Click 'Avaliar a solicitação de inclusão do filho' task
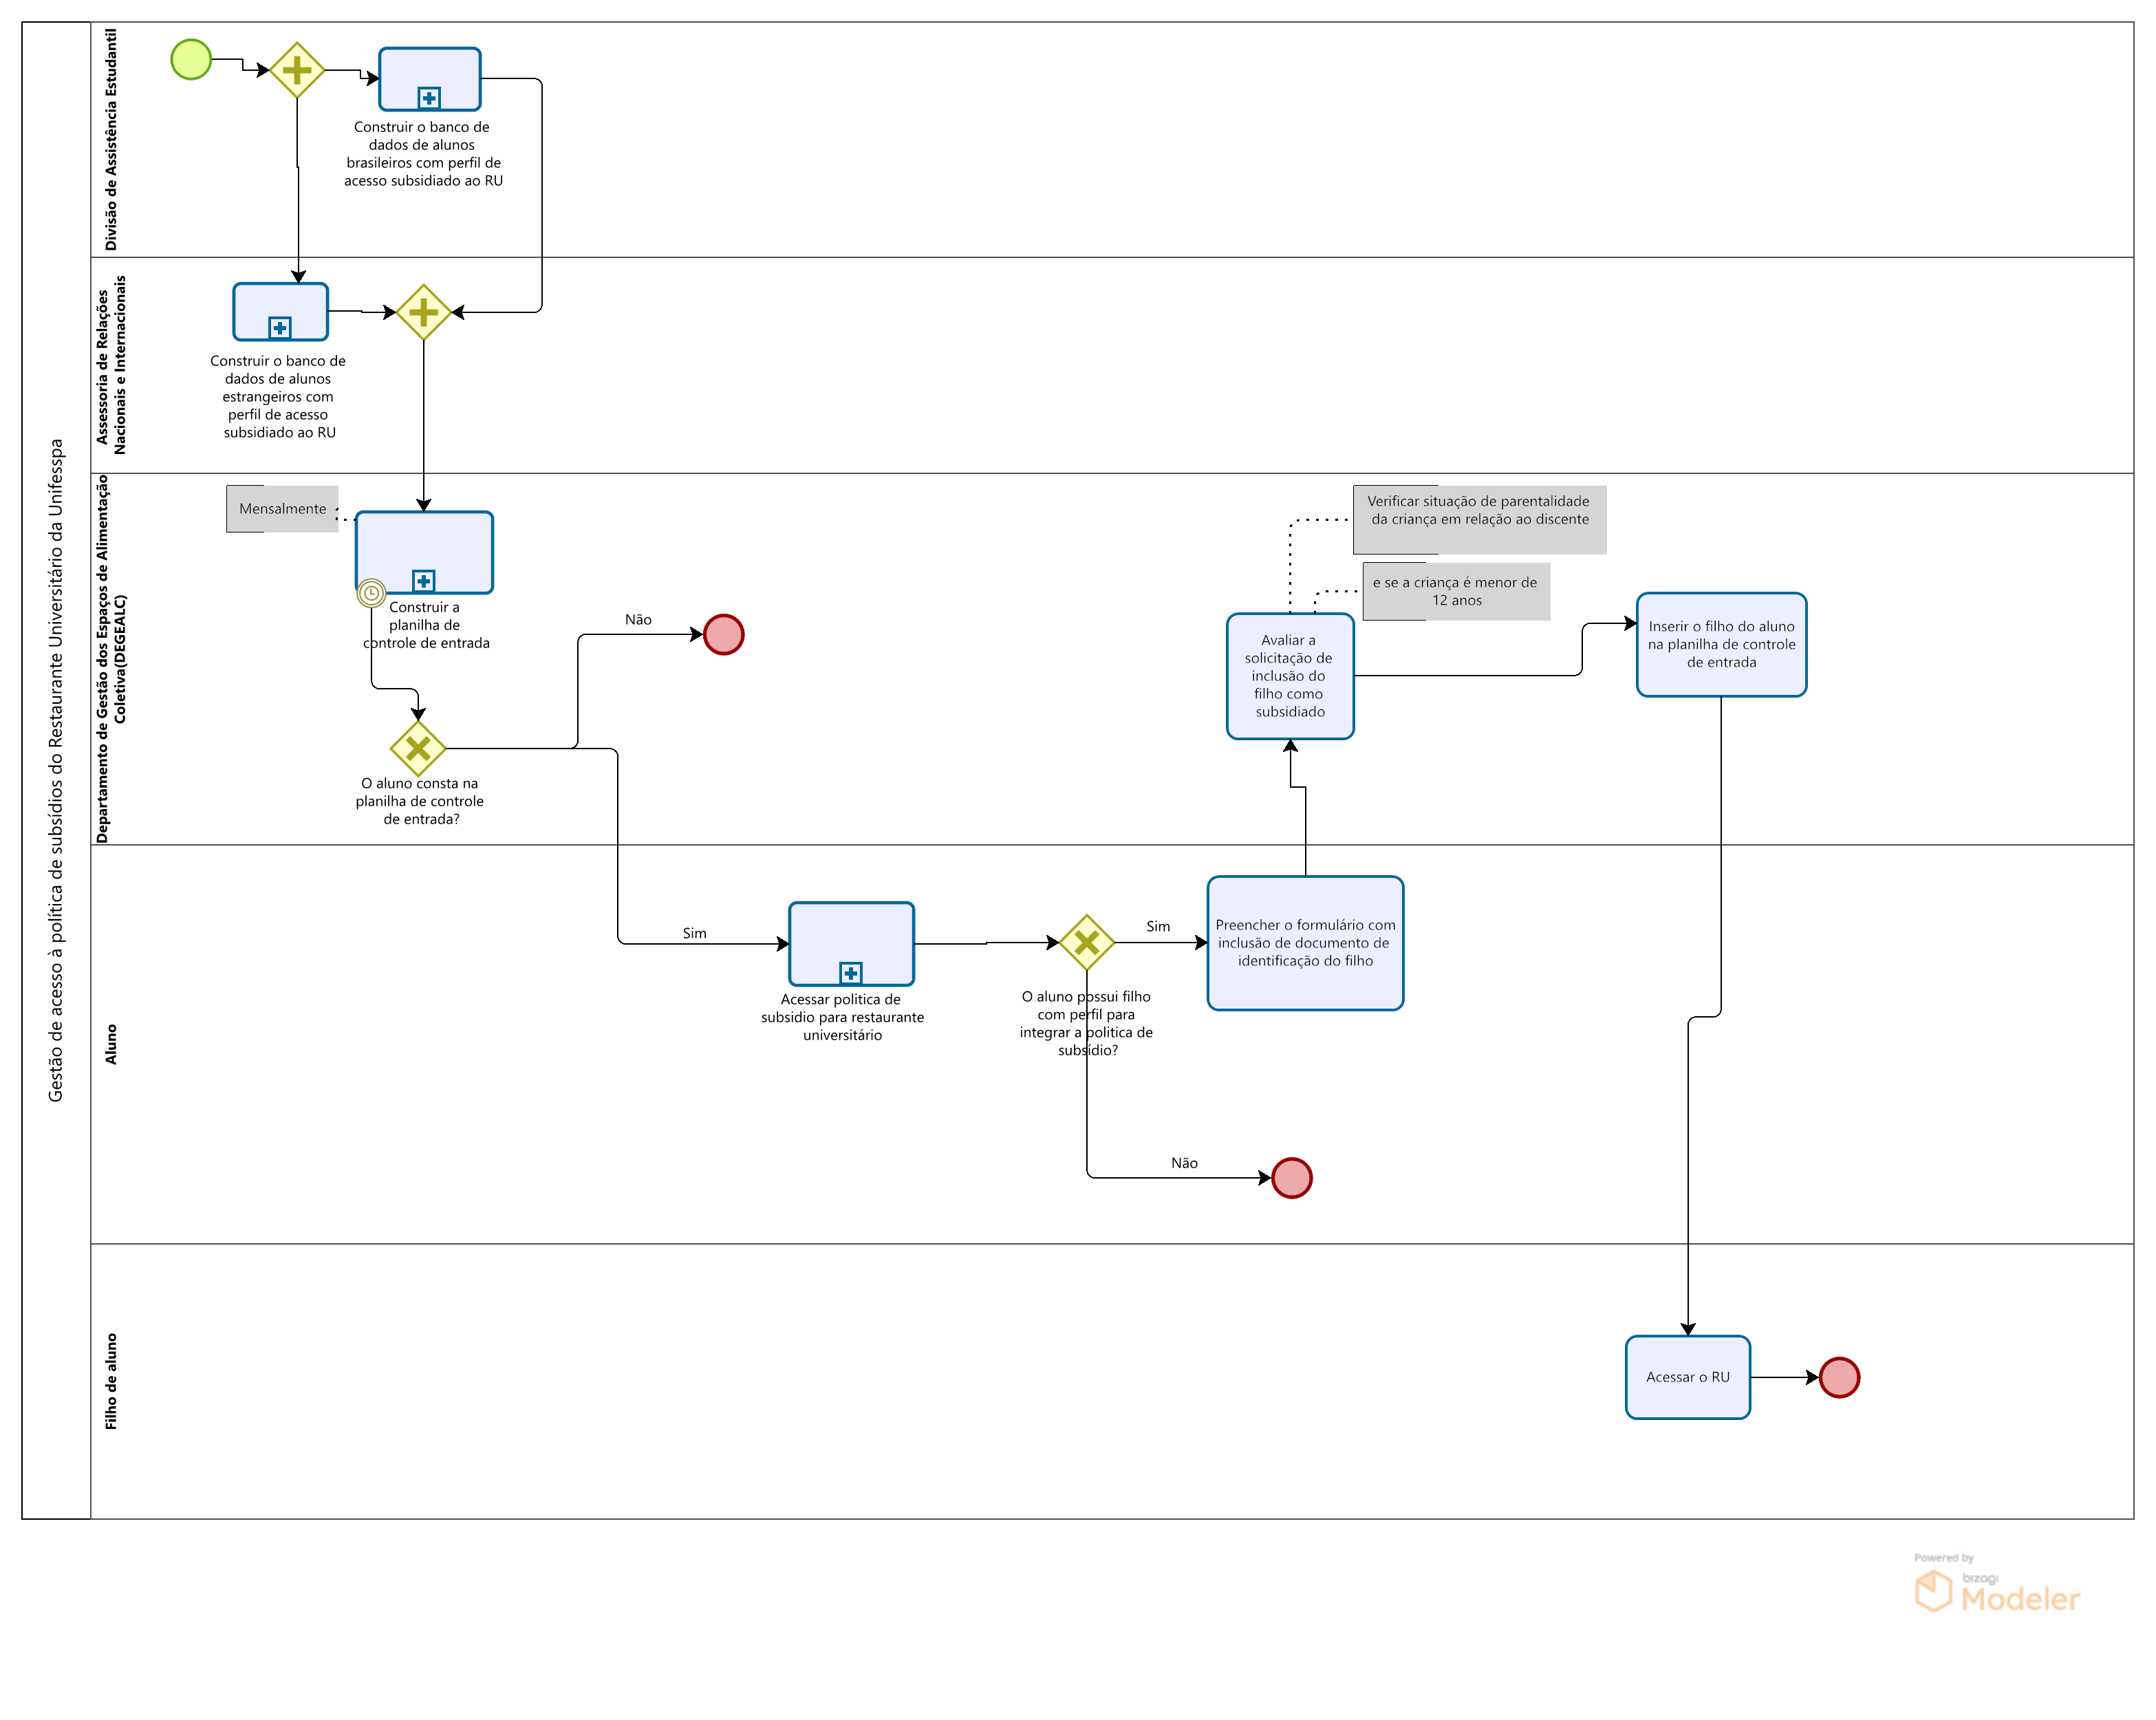 1291,676
